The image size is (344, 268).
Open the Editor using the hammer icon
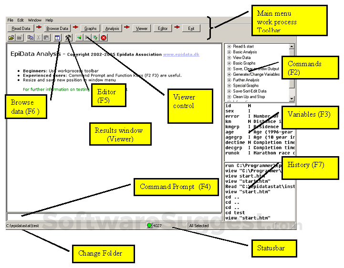coord(68,38)
